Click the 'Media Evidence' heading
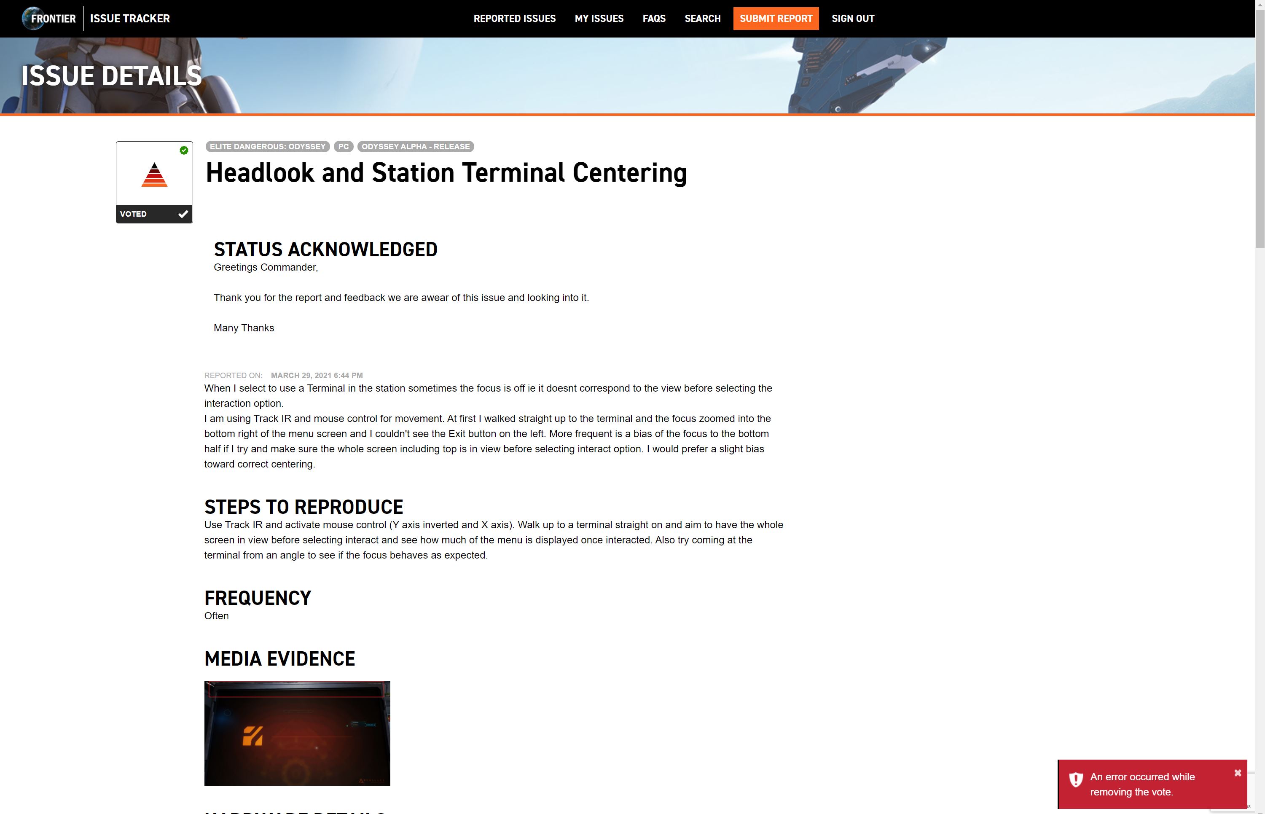Image resolution: width=1265 pixels, height=814 pixels. [x=279, y=658]
